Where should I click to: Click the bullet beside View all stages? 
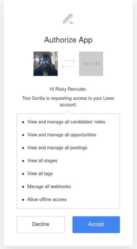click(x=23, y=161)
